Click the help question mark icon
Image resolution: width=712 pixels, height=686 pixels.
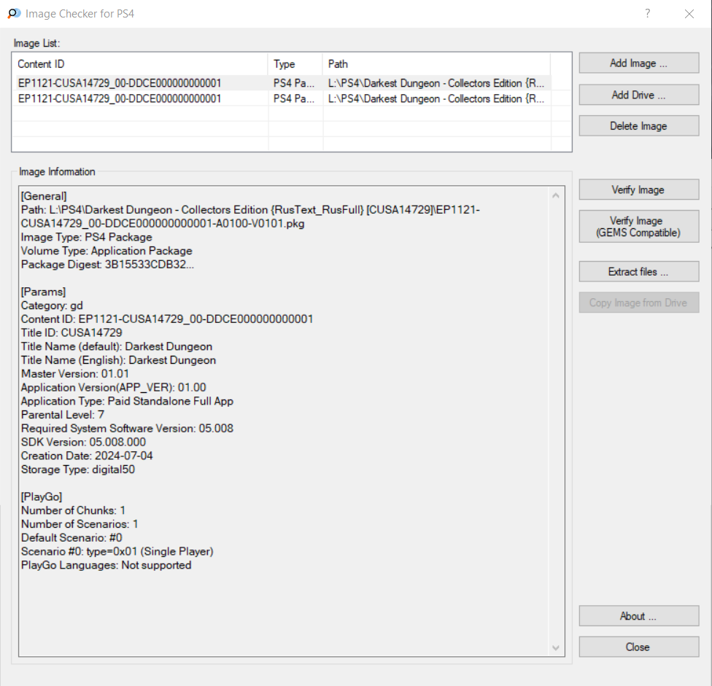pyautogui.click(x=648, y=14)
